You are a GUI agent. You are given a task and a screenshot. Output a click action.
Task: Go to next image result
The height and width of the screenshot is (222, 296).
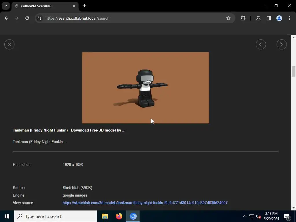pos(282,44)
